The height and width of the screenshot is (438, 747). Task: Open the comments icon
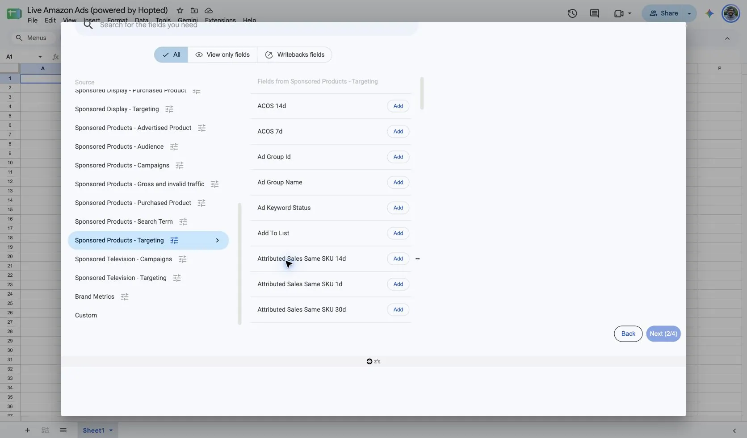coord(595,13)
